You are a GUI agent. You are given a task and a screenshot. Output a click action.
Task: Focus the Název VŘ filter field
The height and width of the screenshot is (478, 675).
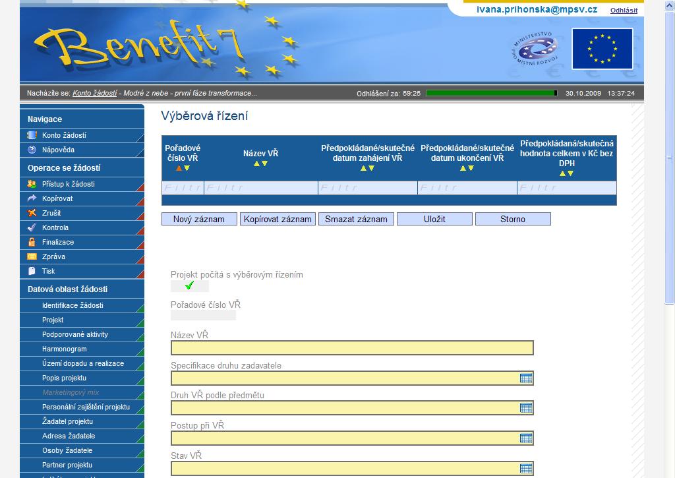[261, 188]
